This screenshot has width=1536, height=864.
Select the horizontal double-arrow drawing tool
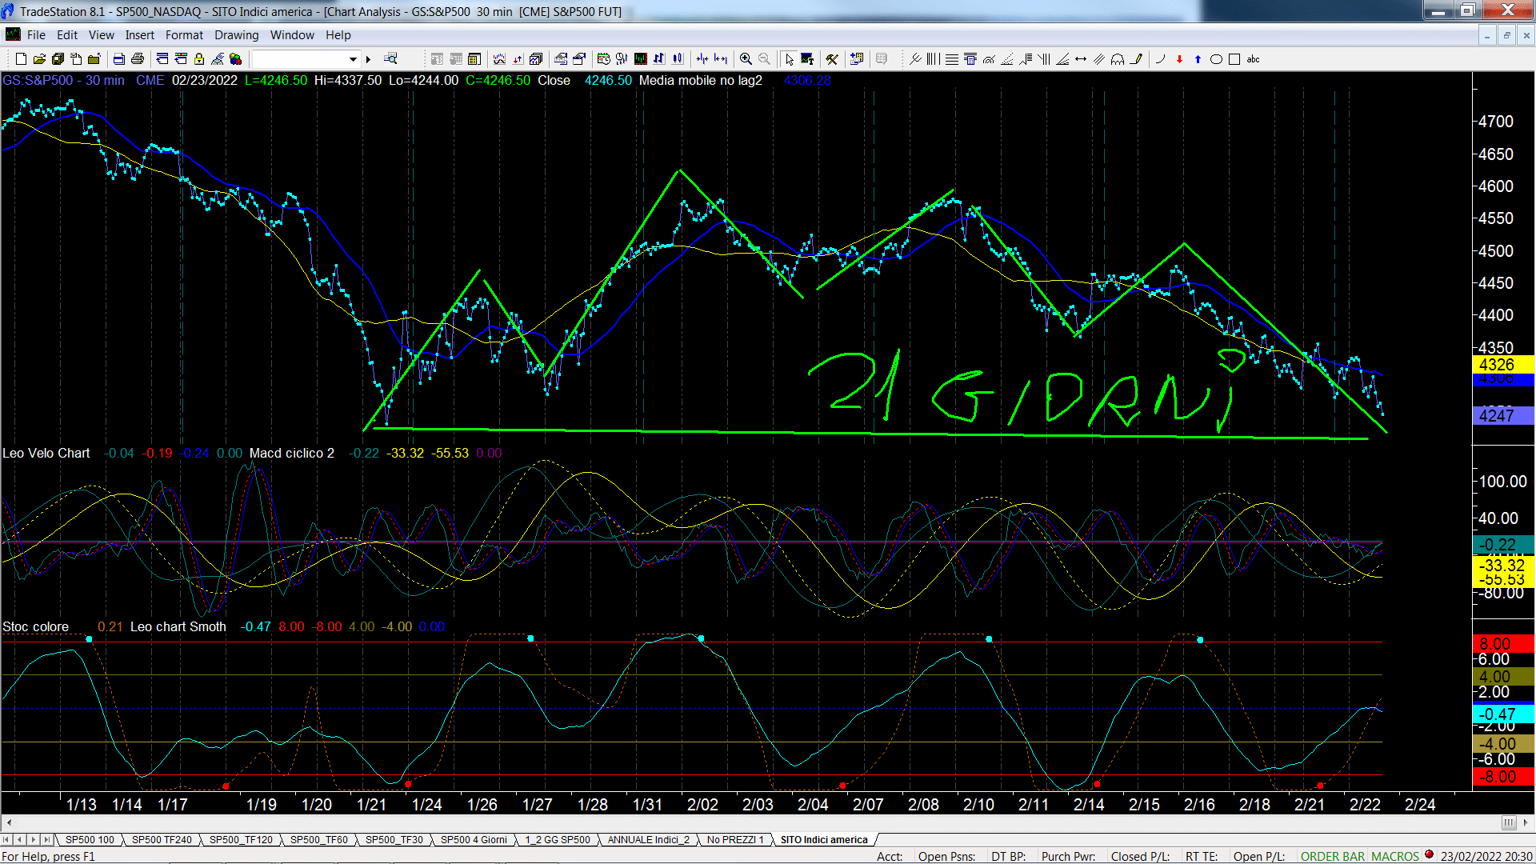click(1081, 58)
